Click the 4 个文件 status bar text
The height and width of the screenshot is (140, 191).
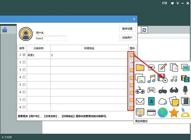7,137
